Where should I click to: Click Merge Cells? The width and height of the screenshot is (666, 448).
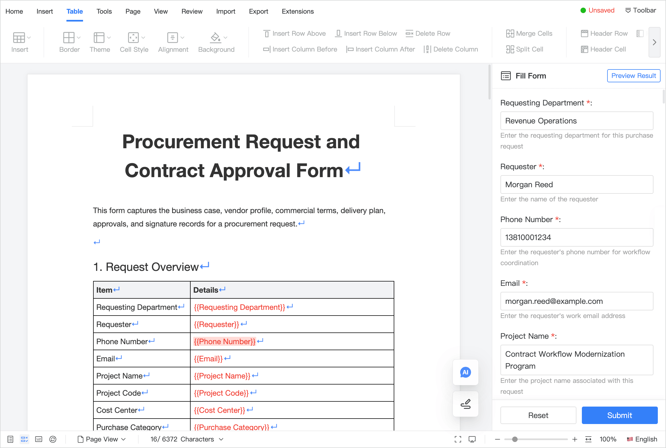[529, 34]
